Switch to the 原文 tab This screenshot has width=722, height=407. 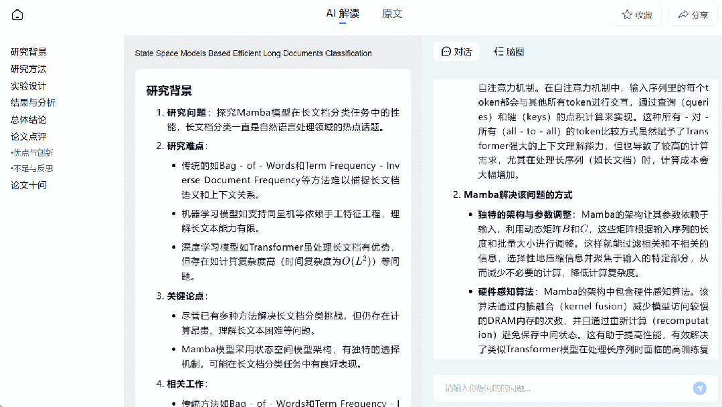pos(392,13)
